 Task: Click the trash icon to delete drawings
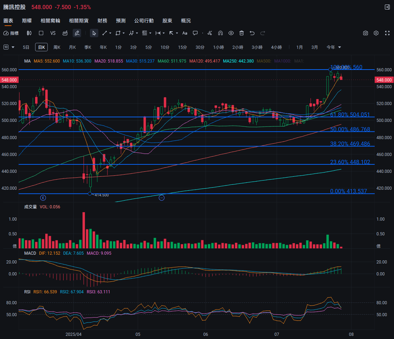tap(242, 33)
